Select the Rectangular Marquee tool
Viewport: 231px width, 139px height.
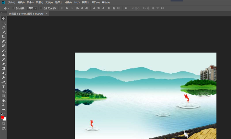pyautogui.click(x=4, y=23)
